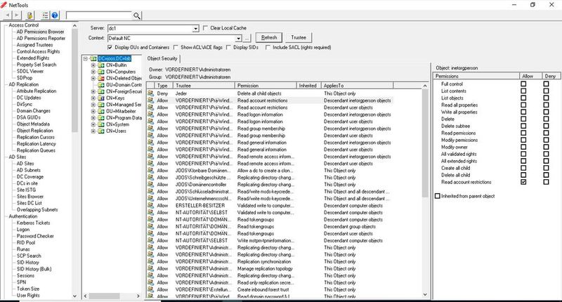The height and width of the screenshot is (302, 562).
Task: Uncheck Display OUs and Containers
Action: coord(110,47)
